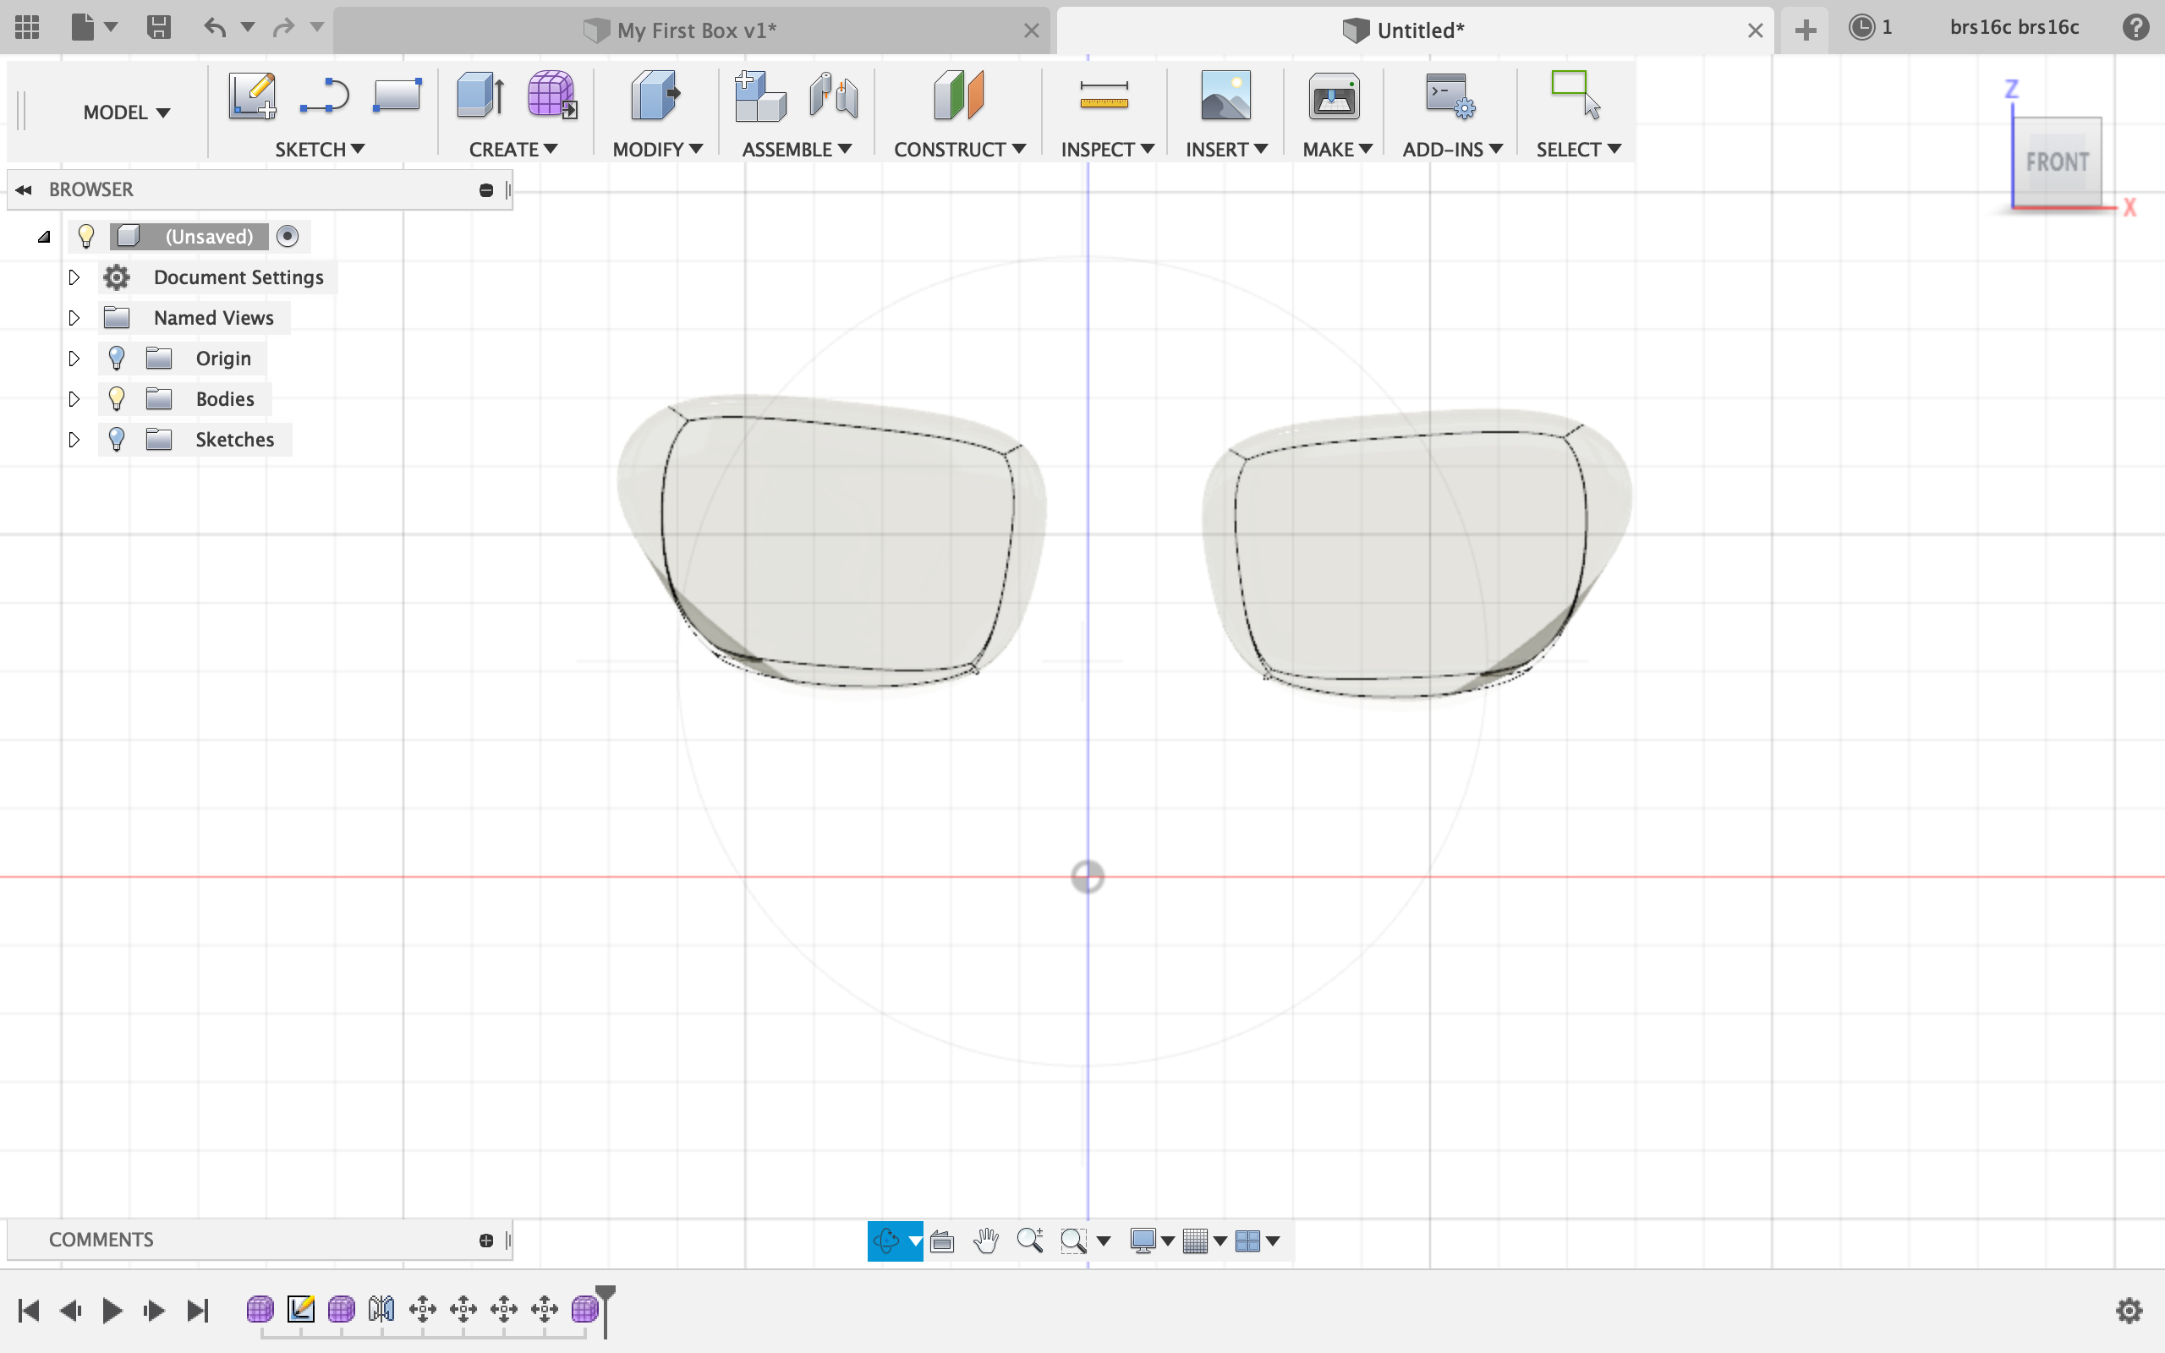Click the Measure ruler icon
This screenshot has width=2165, height=1353.
(1104, 95)
